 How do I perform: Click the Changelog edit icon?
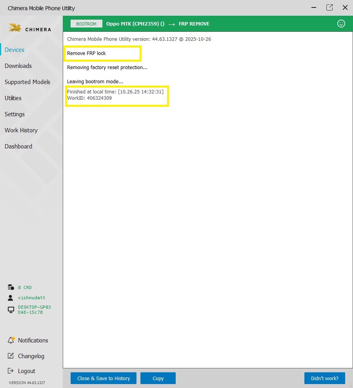(x=11, y=356)
